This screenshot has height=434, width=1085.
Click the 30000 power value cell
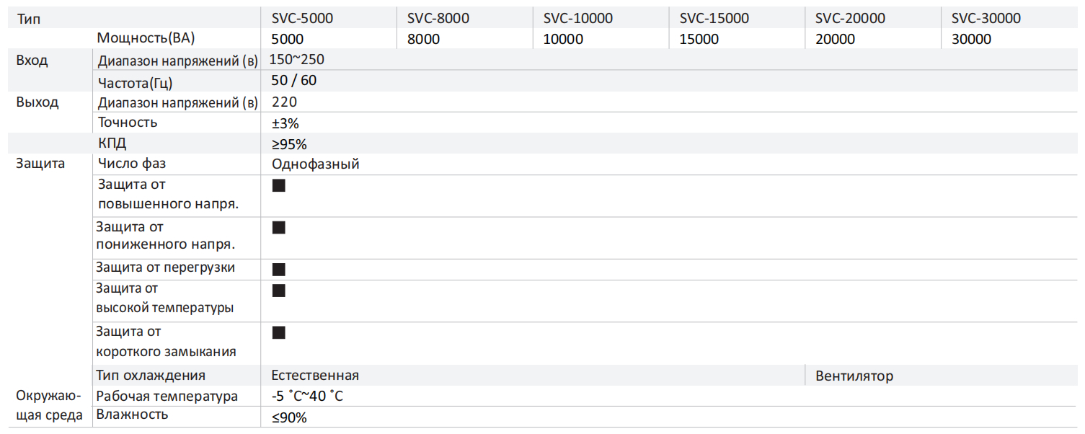(971, 39)
